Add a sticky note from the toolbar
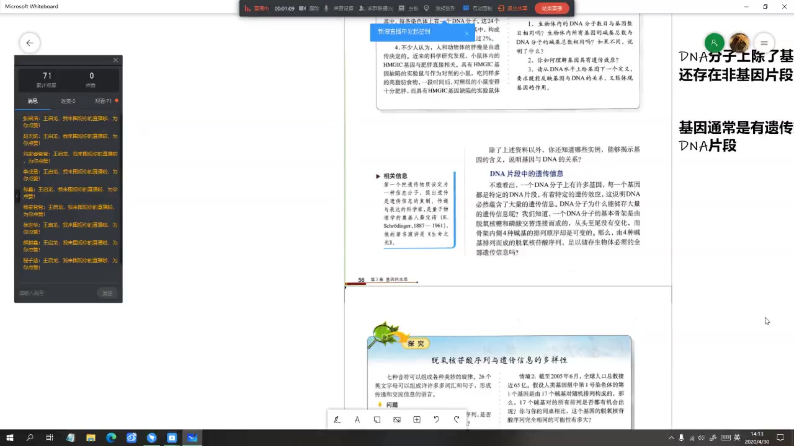 [377, 419]
